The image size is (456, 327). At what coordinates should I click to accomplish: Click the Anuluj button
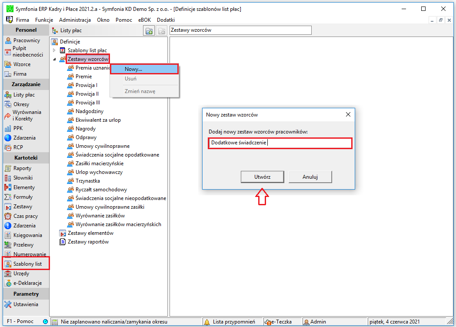(x=310, y=177)
